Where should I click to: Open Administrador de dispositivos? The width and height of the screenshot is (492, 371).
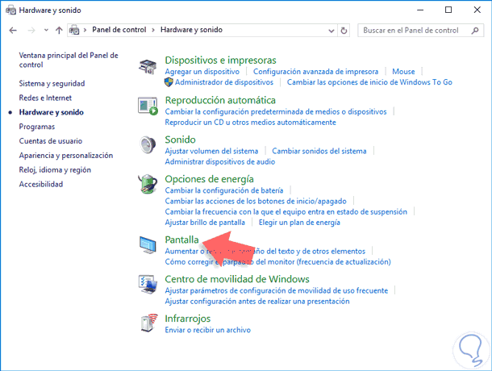(x=224, y=82)
